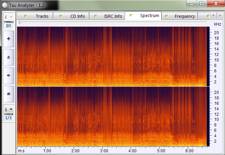This screenshot has width=225, height=155.
Task: Go to the Frequency tab
Action: coord(181,16)
